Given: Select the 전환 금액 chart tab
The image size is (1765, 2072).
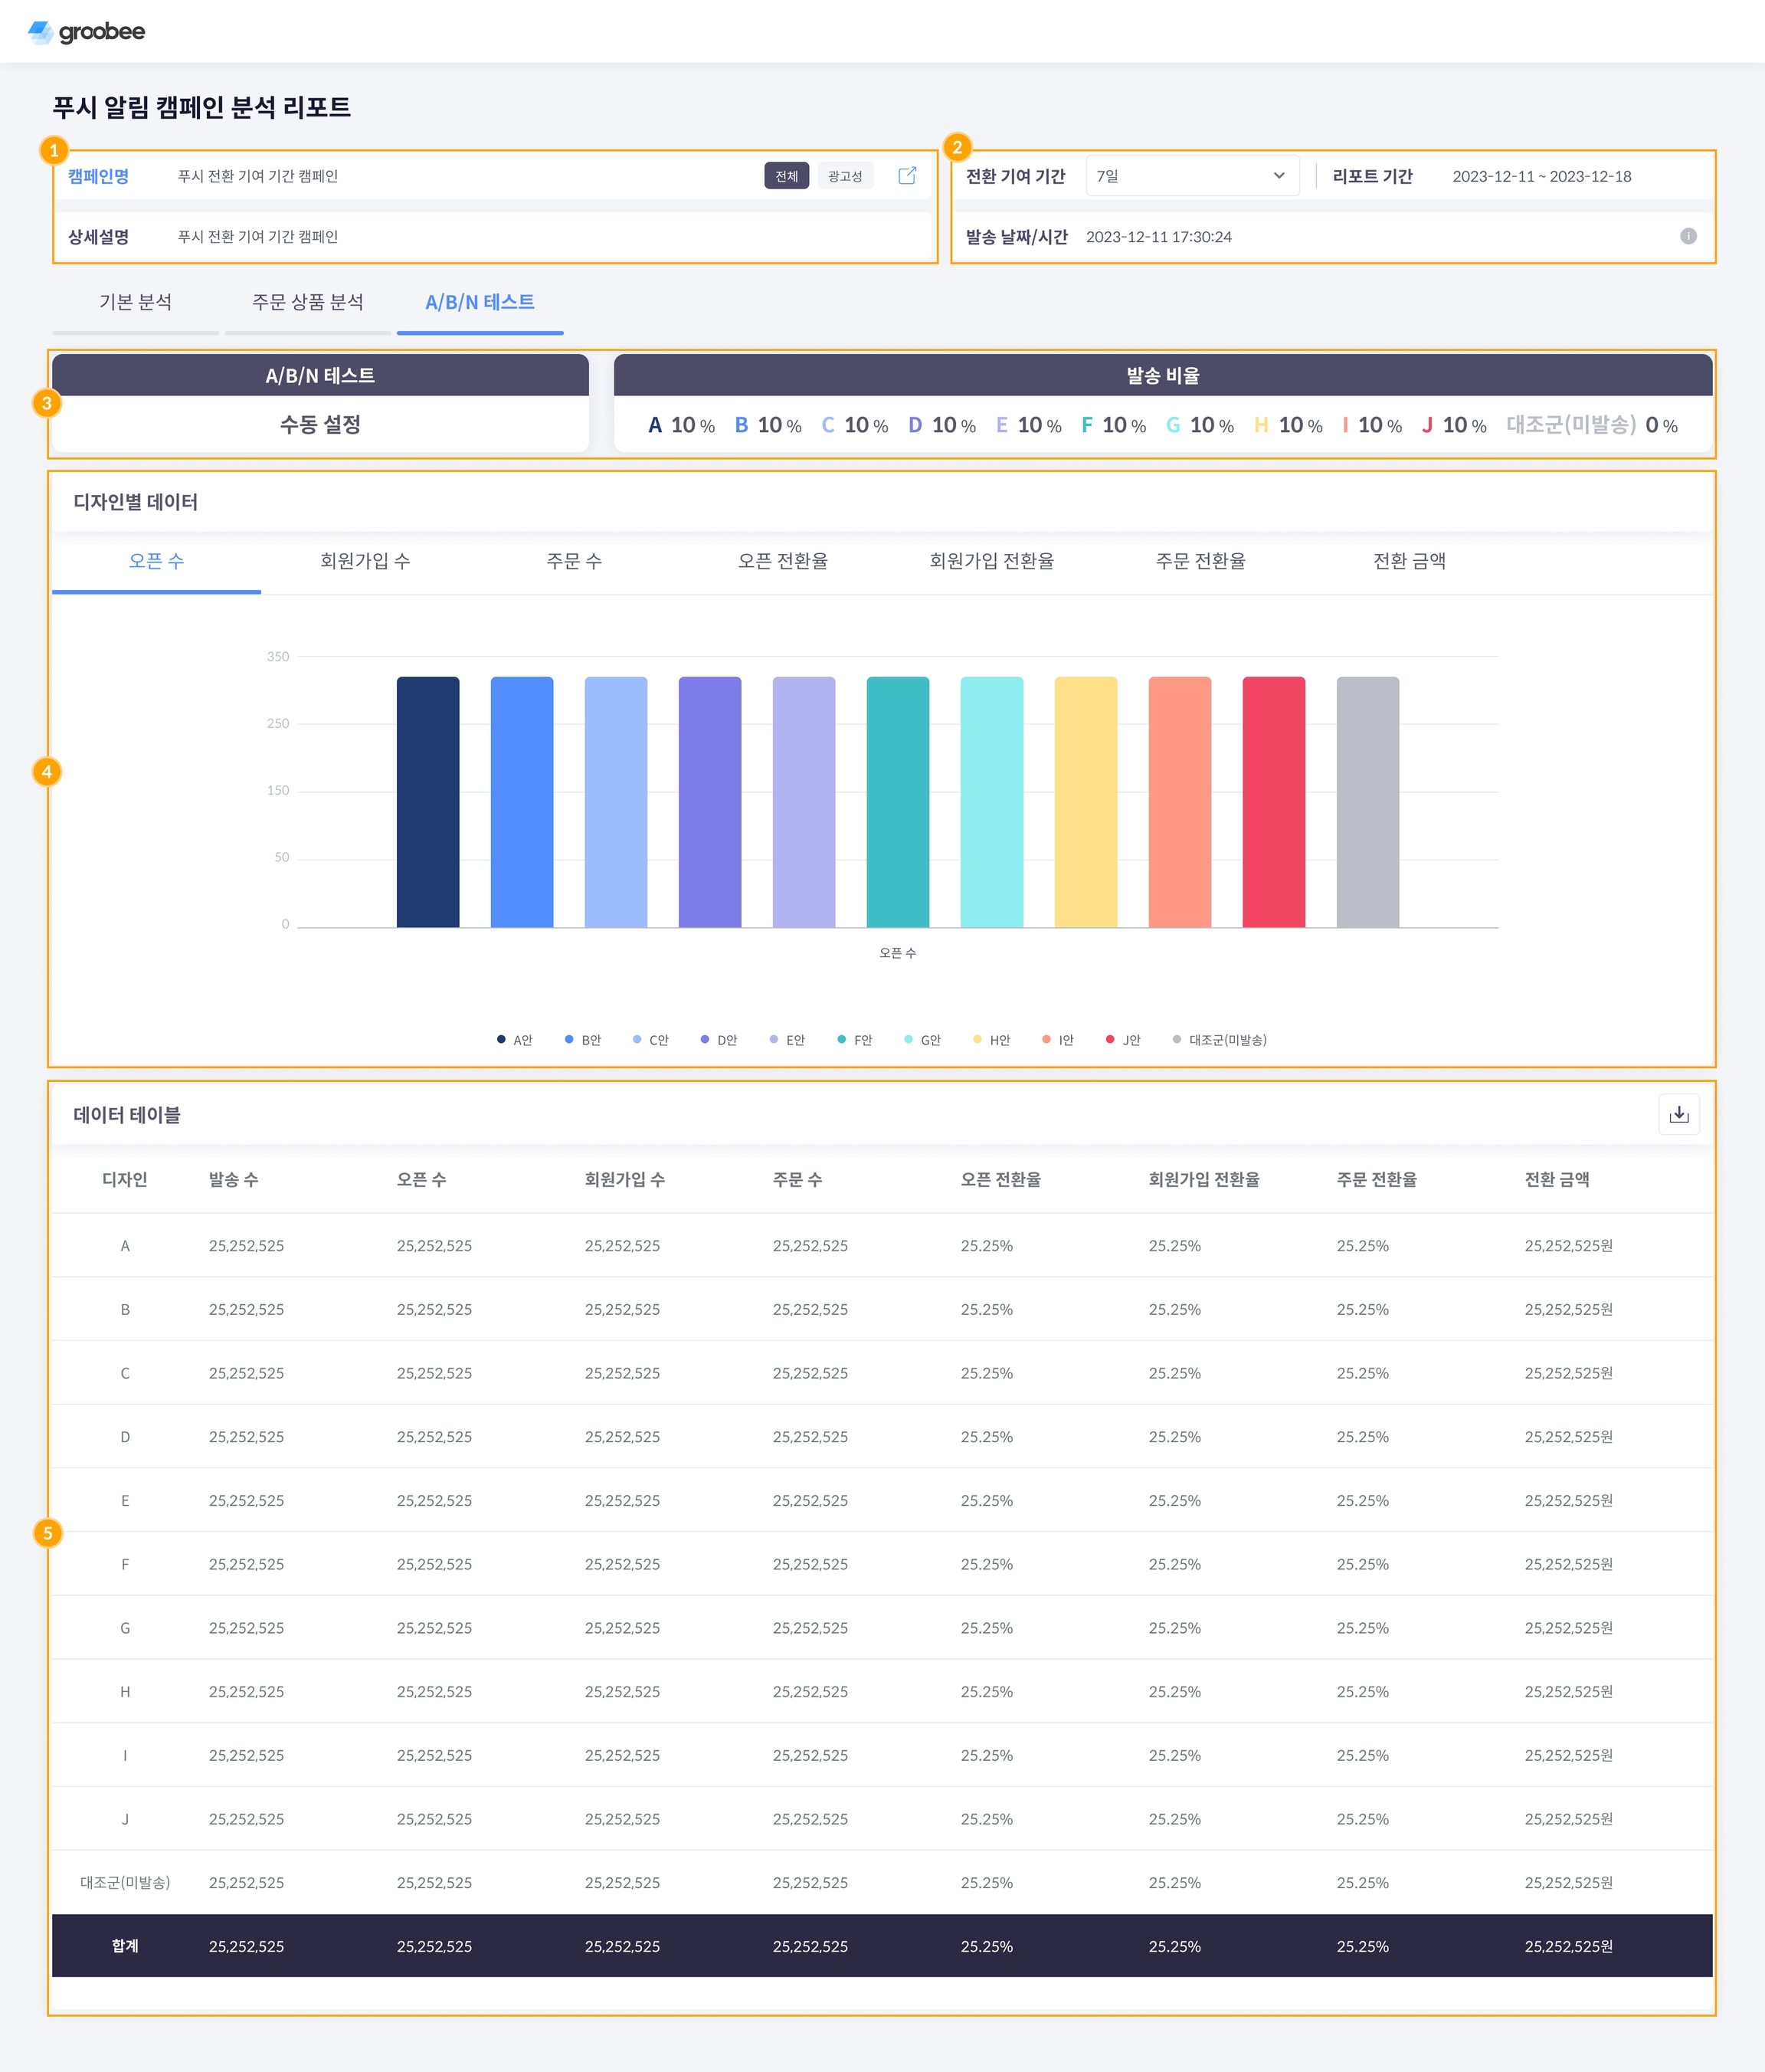Looking at the screenshot, I should (1409, 561).
